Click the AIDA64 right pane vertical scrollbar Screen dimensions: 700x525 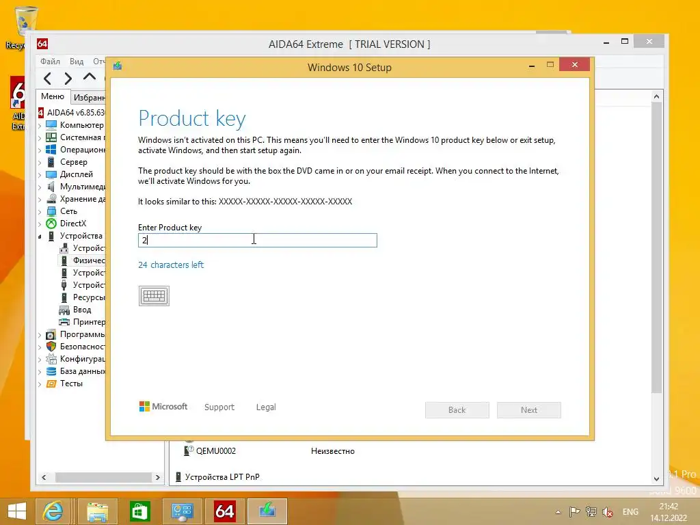coord(656,247)
